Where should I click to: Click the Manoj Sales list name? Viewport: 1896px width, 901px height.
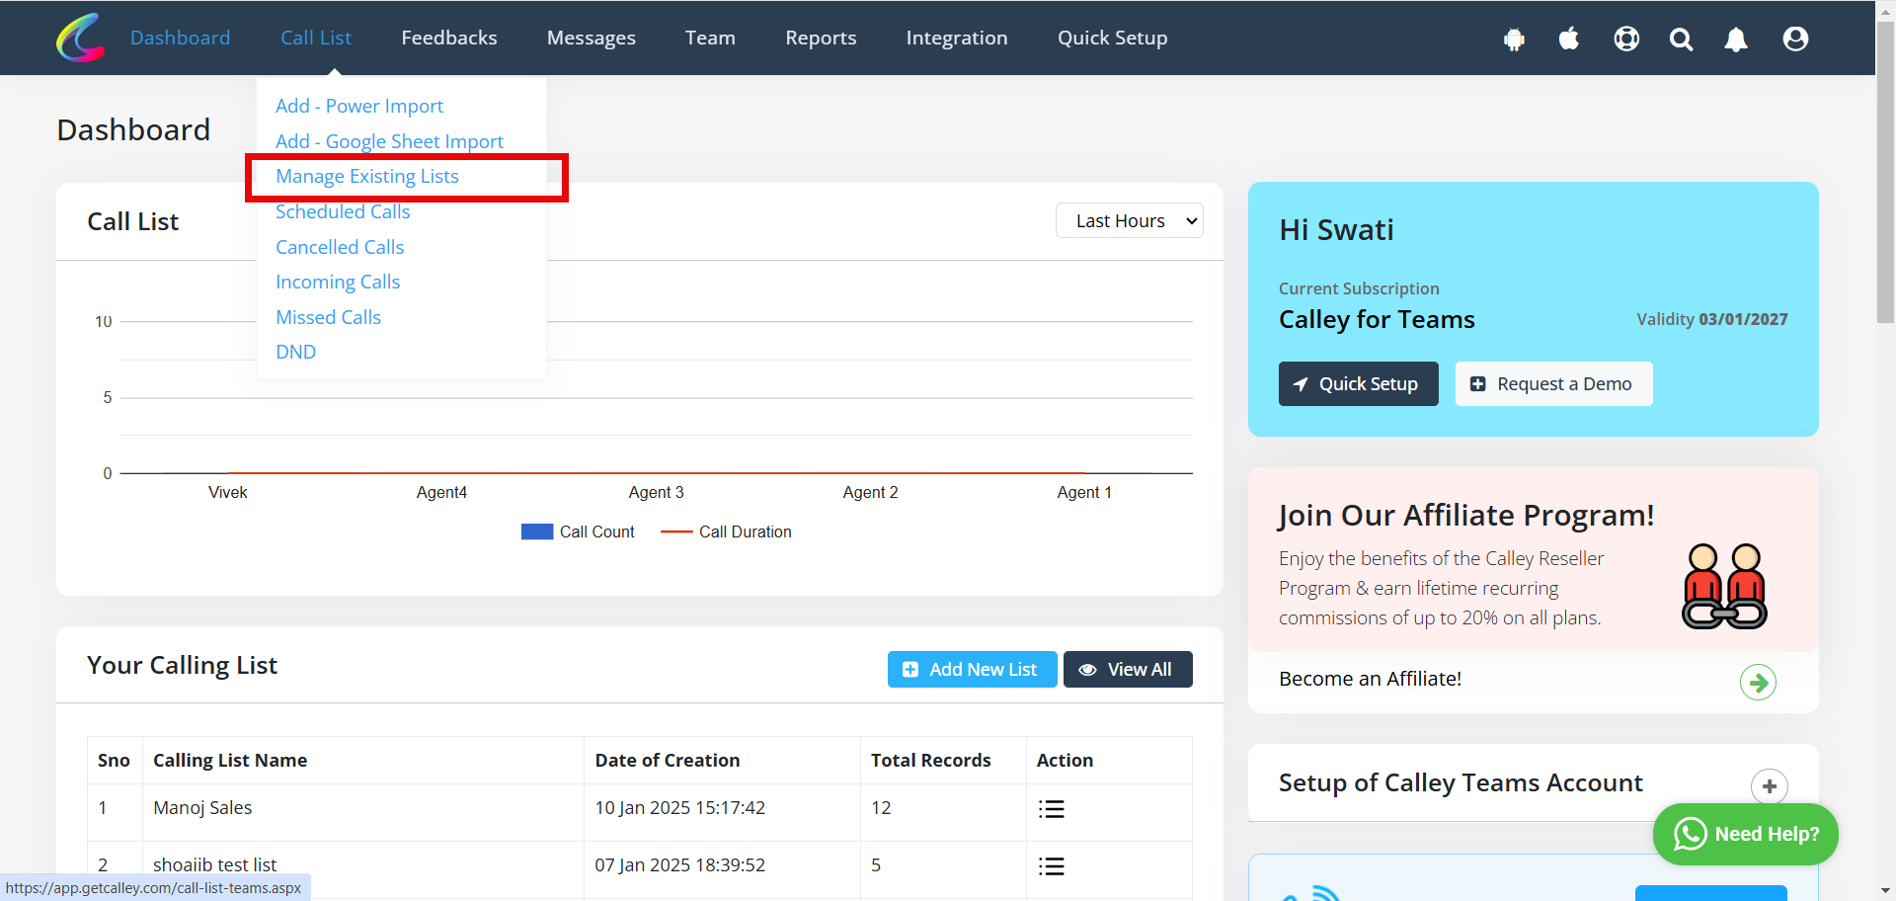pos(202,807)
